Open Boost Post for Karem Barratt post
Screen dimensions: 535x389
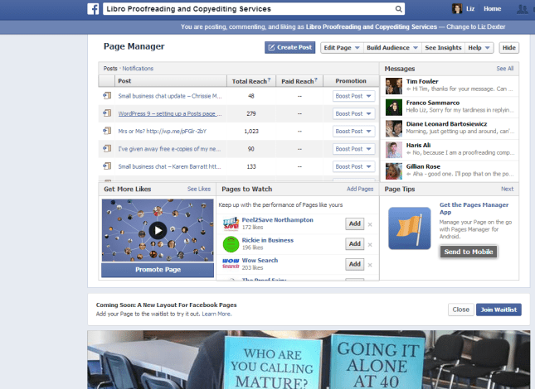pos(354,166)
